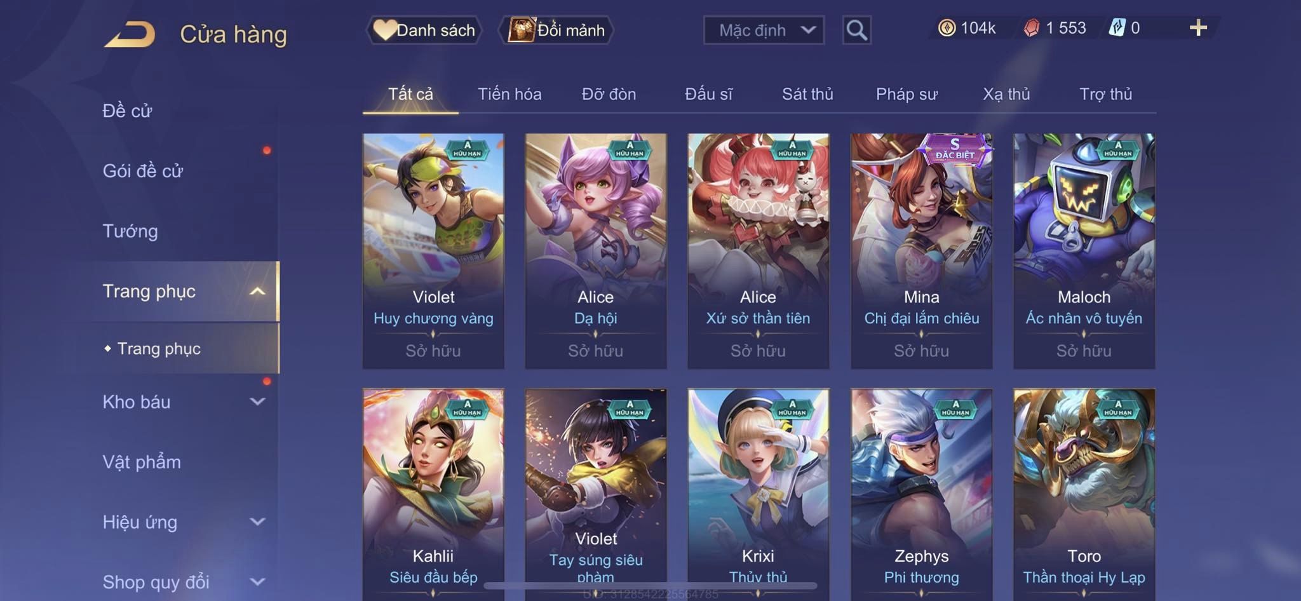Click the red gem currency icon
1301x601 pixels.
tap(1032, 28)
